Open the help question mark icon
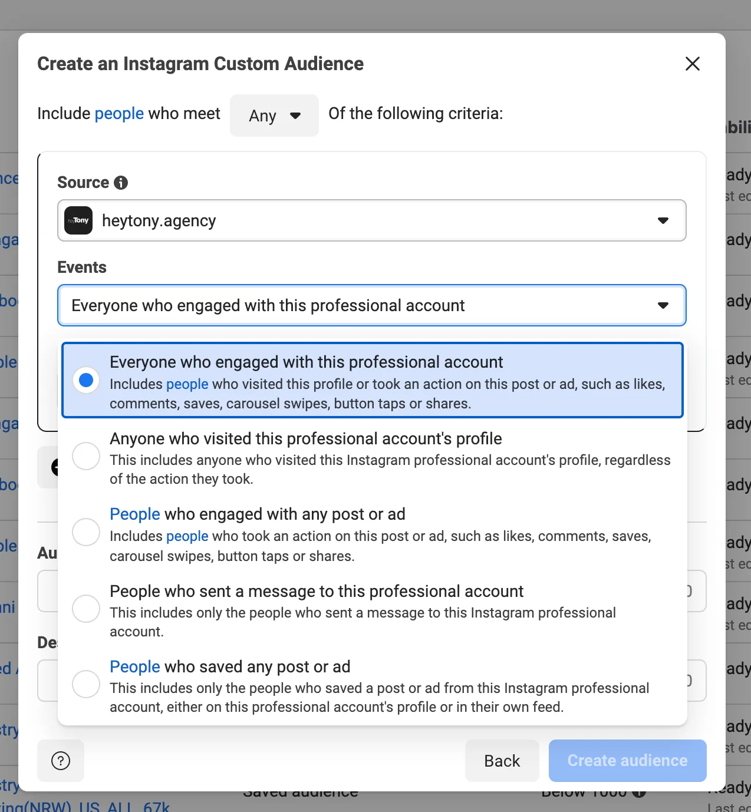The width and height of the screenshot is (751, 812). coord(61,761)
